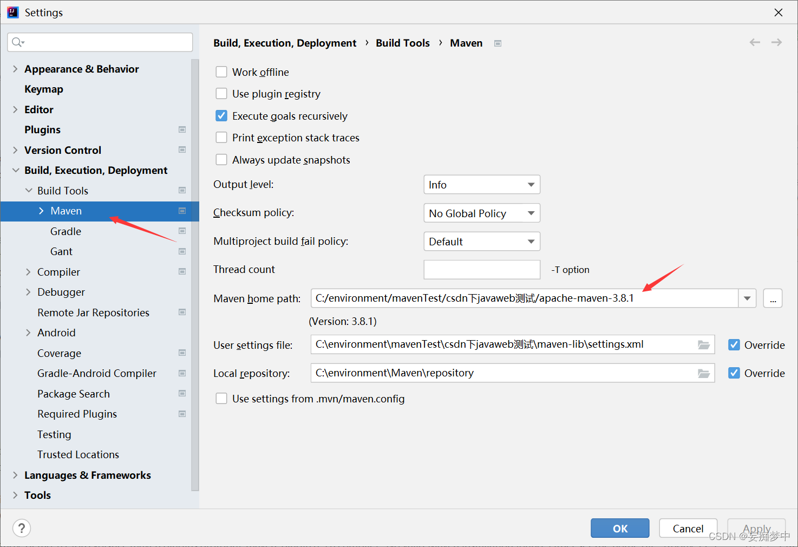Image resolution: width=798 pixels, height=547 pixels.
Task: Click the Local repository path field
Action: pyautogui.click(x=513, y=373)
